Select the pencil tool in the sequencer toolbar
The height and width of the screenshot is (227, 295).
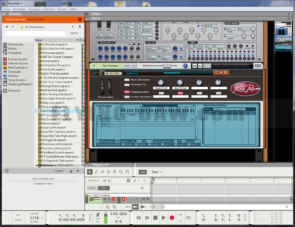click(x=96, y=172)
